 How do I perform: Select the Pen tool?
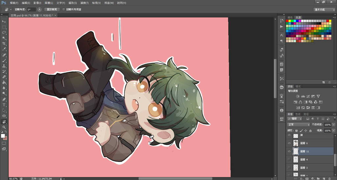point(4,99)
